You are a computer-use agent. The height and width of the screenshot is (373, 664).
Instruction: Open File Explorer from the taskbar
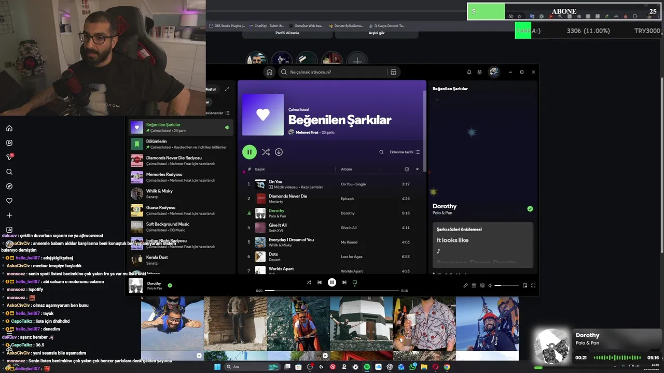(424, 367)
